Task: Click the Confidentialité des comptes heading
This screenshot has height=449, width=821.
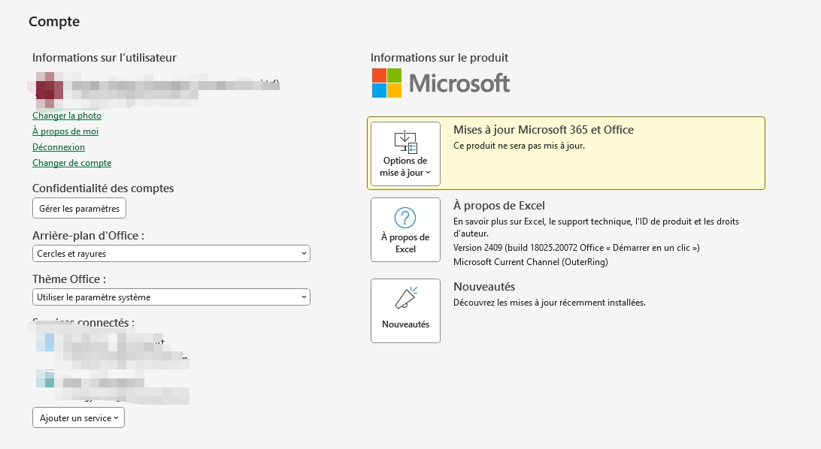Action: [x=103, y=188]
